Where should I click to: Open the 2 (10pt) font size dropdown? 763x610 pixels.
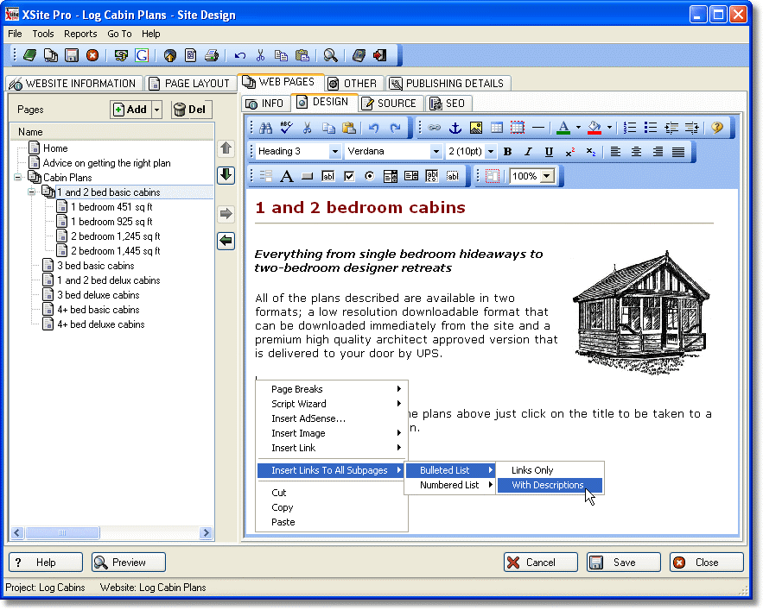coord(491,152)
